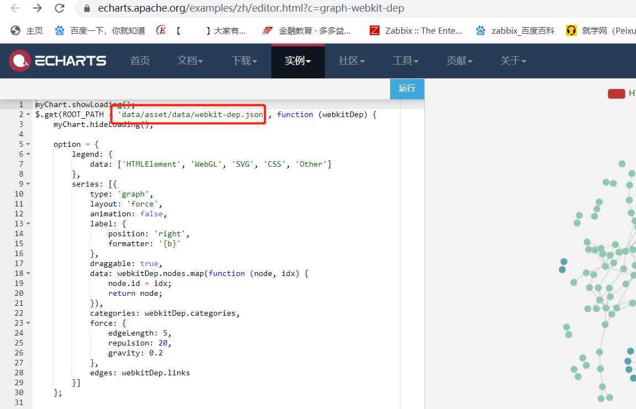Collapse code fold arrow on line 18
Image resolution: width=636 pixels, height=409 pixels.
pos(28,274)
